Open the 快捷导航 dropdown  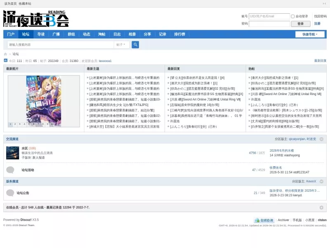click(310, 34)
